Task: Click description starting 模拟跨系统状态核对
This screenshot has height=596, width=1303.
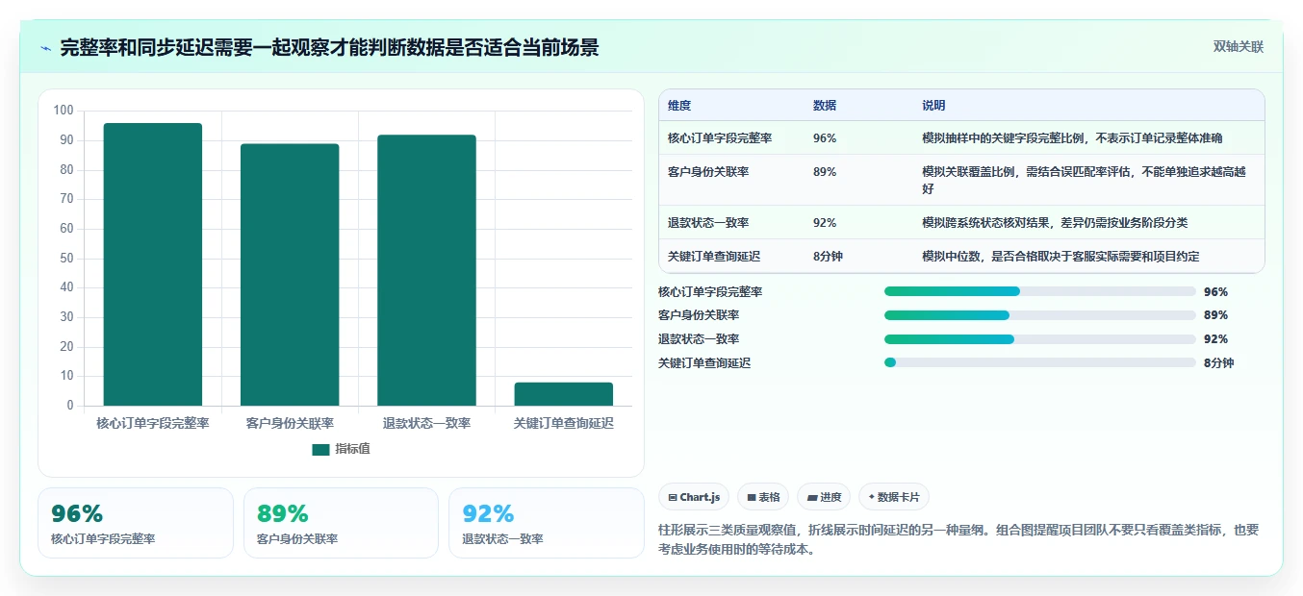Action: click(x=1055, y=223)
